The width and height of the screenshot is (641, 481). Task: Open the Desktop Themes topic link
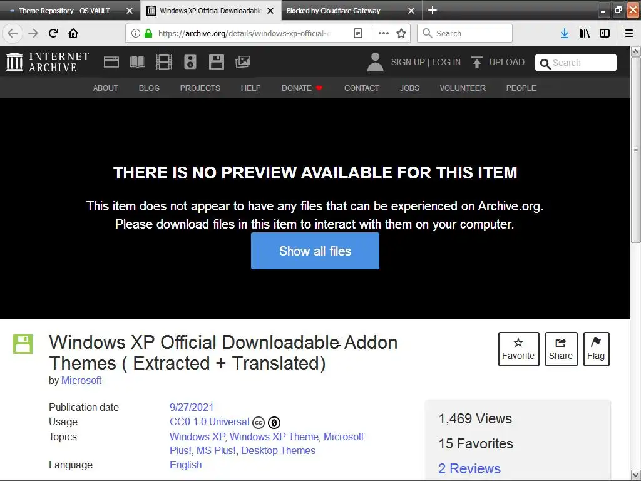click(x=279, y=450)
